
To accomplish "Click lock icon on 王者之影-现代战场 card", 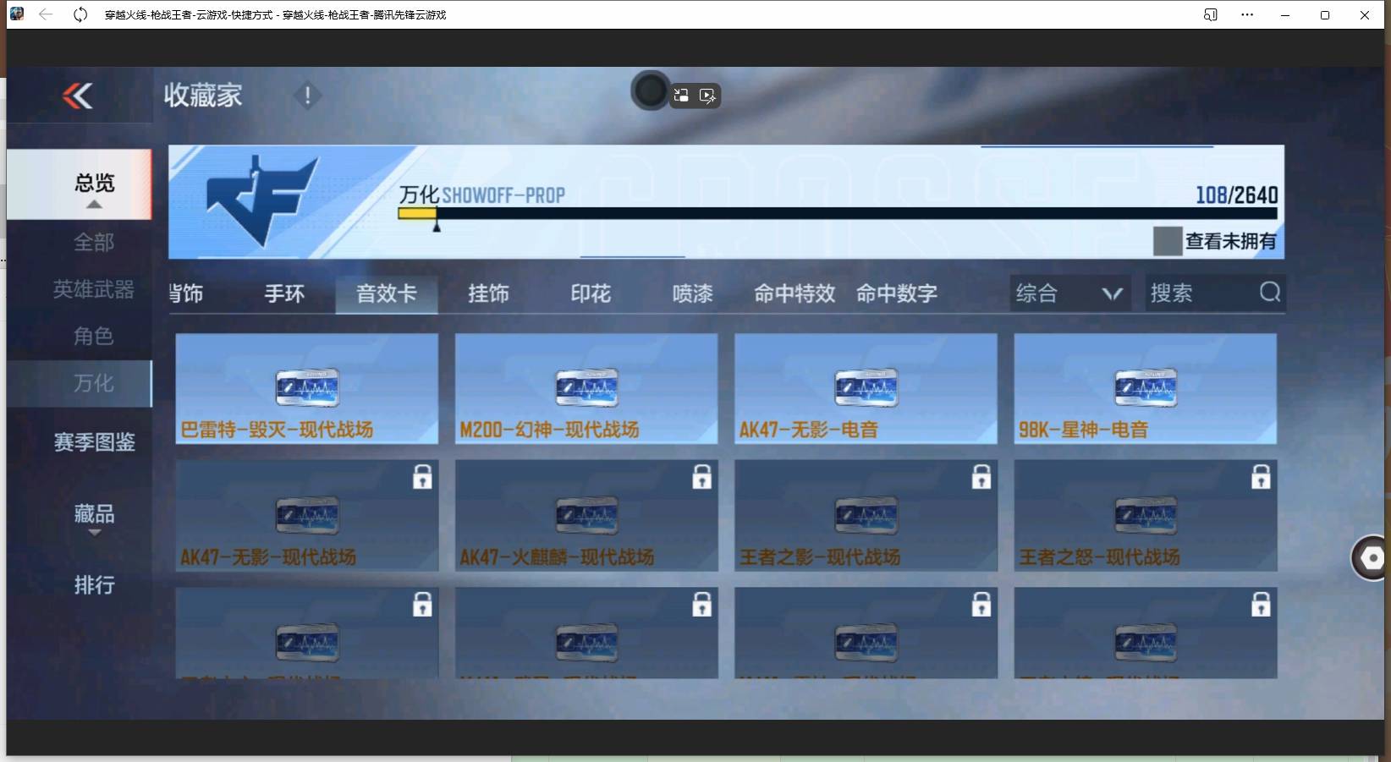I will coord(981,477).
